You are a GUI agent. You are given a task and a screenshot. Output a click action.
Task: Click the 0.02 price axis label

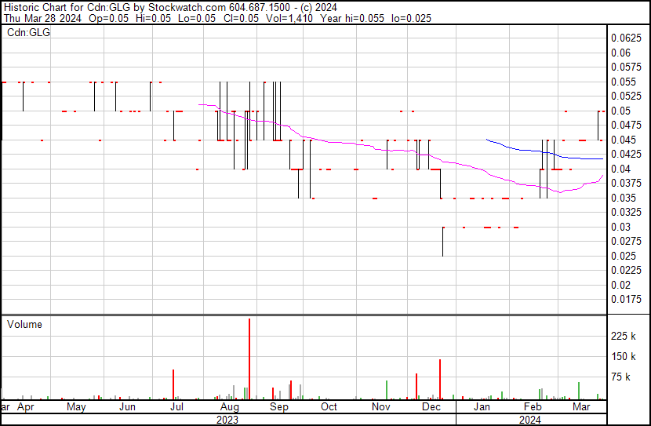point(620,285)
